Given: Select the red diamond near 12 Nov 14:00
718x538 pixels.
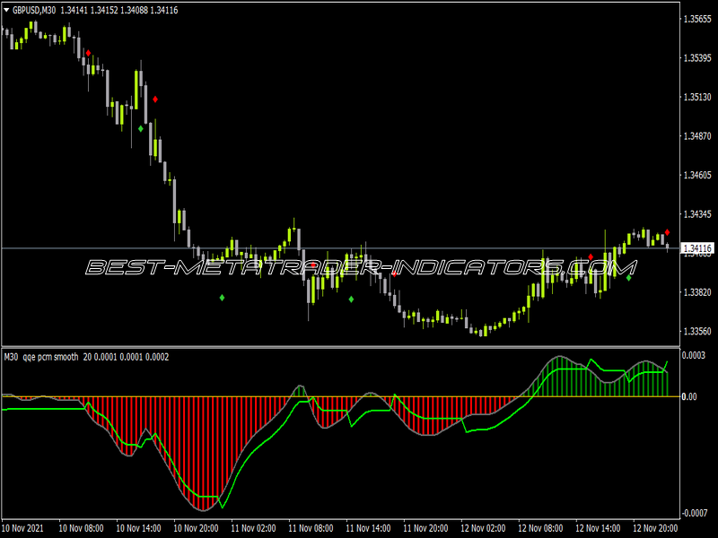Looking at the screenshot, I should pos(591,257).
